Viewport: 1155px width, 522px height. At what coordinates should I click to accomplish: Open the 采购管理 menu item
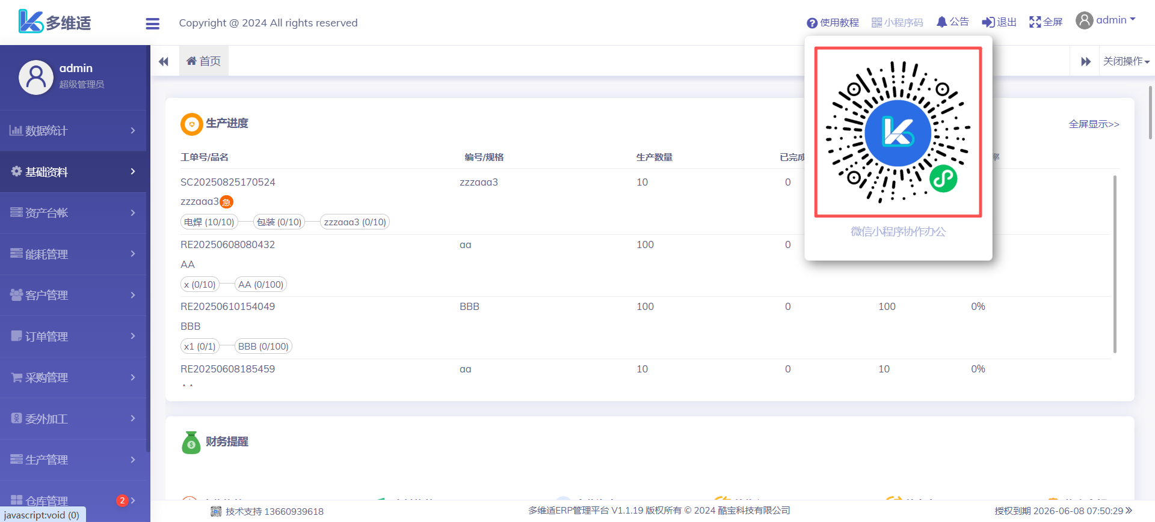coord(73,378)
